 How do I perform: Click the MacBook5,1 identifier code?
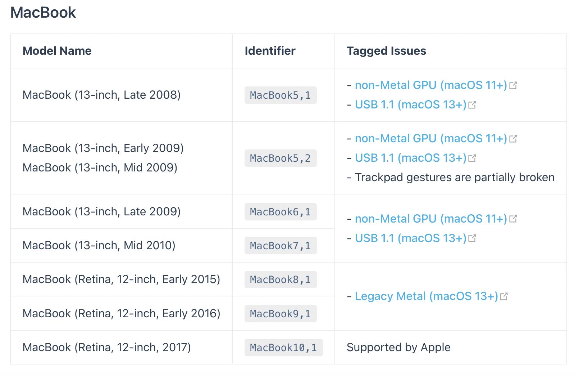(x=280, y=95)
